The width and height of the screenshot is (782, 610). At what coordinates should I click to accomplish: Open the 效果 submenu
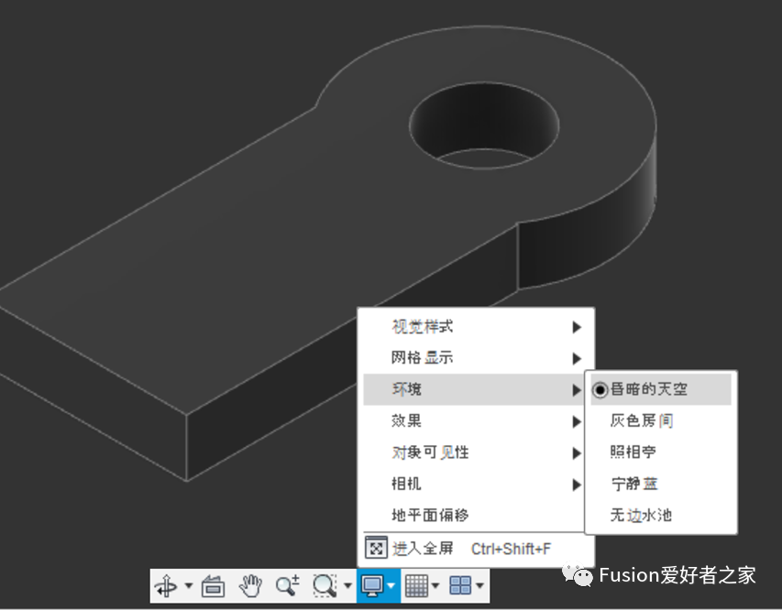click(474, 421)
